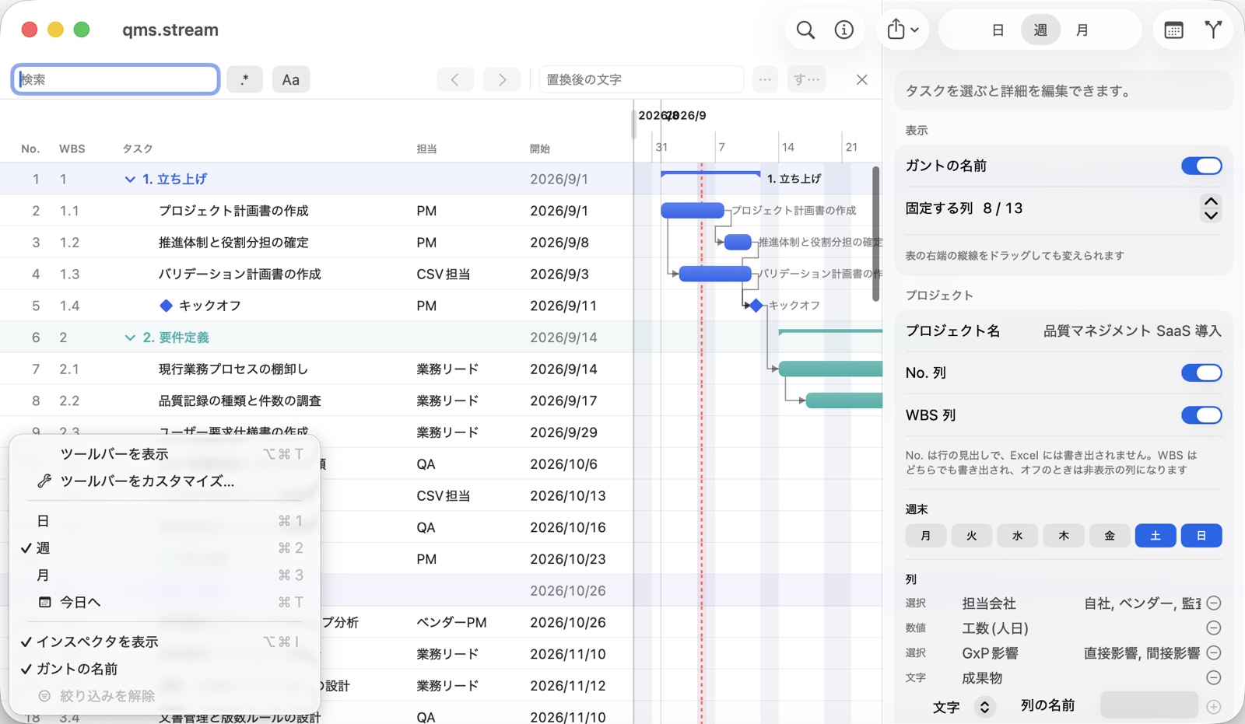
Task: Click the add column plus icon
Action: click(1213, 707)
